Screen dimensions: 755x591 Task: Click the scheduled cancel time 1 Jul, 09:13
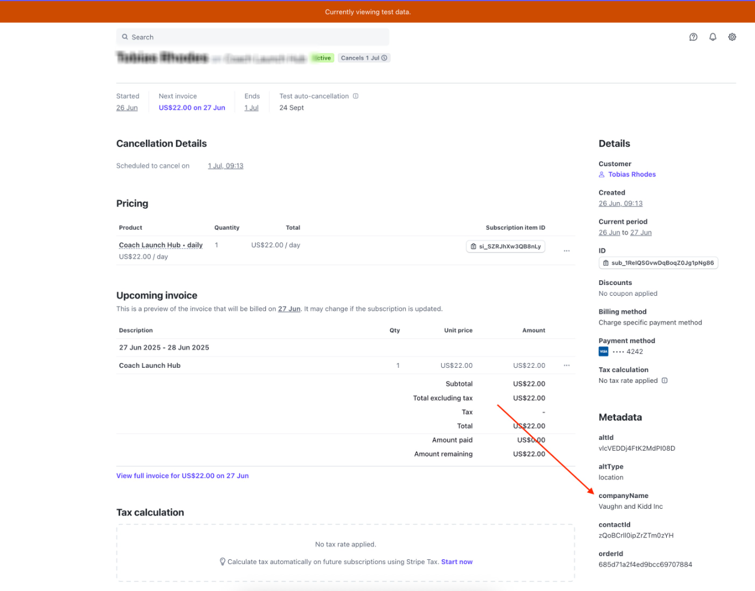pos(226,166)
